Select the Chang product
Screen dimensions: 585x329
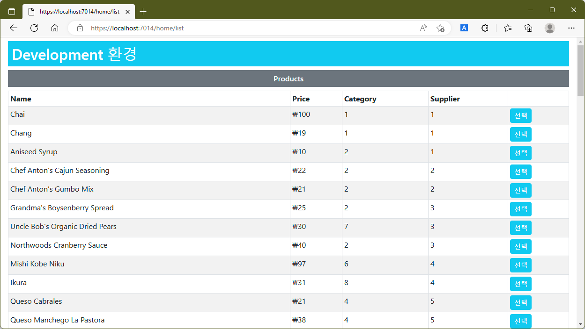click(520, 135)
